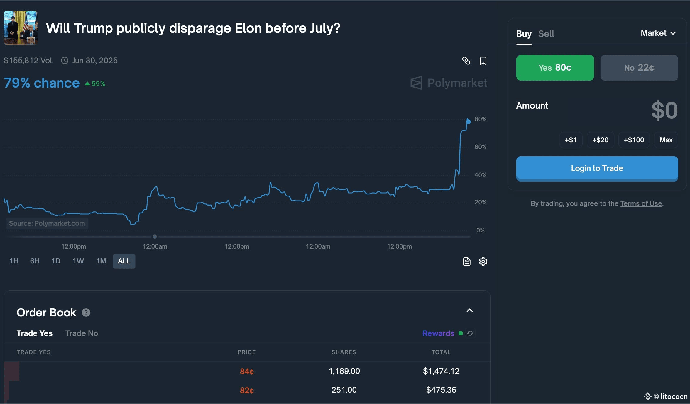Bookmark this market

[483, 61]
